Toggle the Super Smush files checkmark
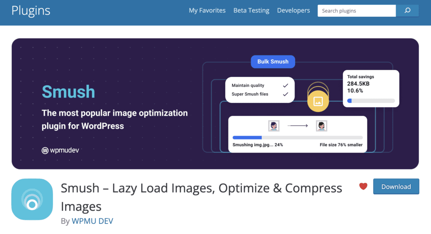 (x=285, y=94)
